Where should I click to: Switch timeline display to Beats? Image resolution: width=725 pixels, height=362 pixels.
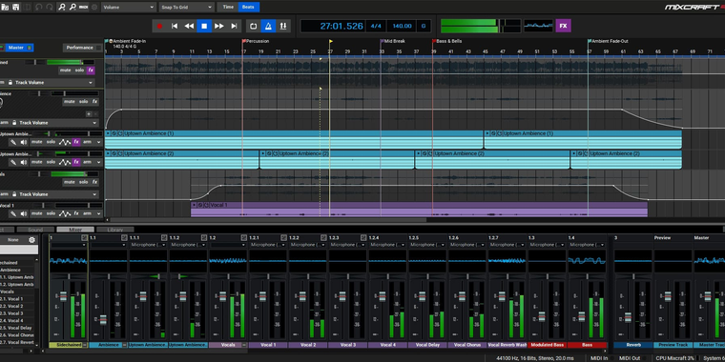coord(248,7)
